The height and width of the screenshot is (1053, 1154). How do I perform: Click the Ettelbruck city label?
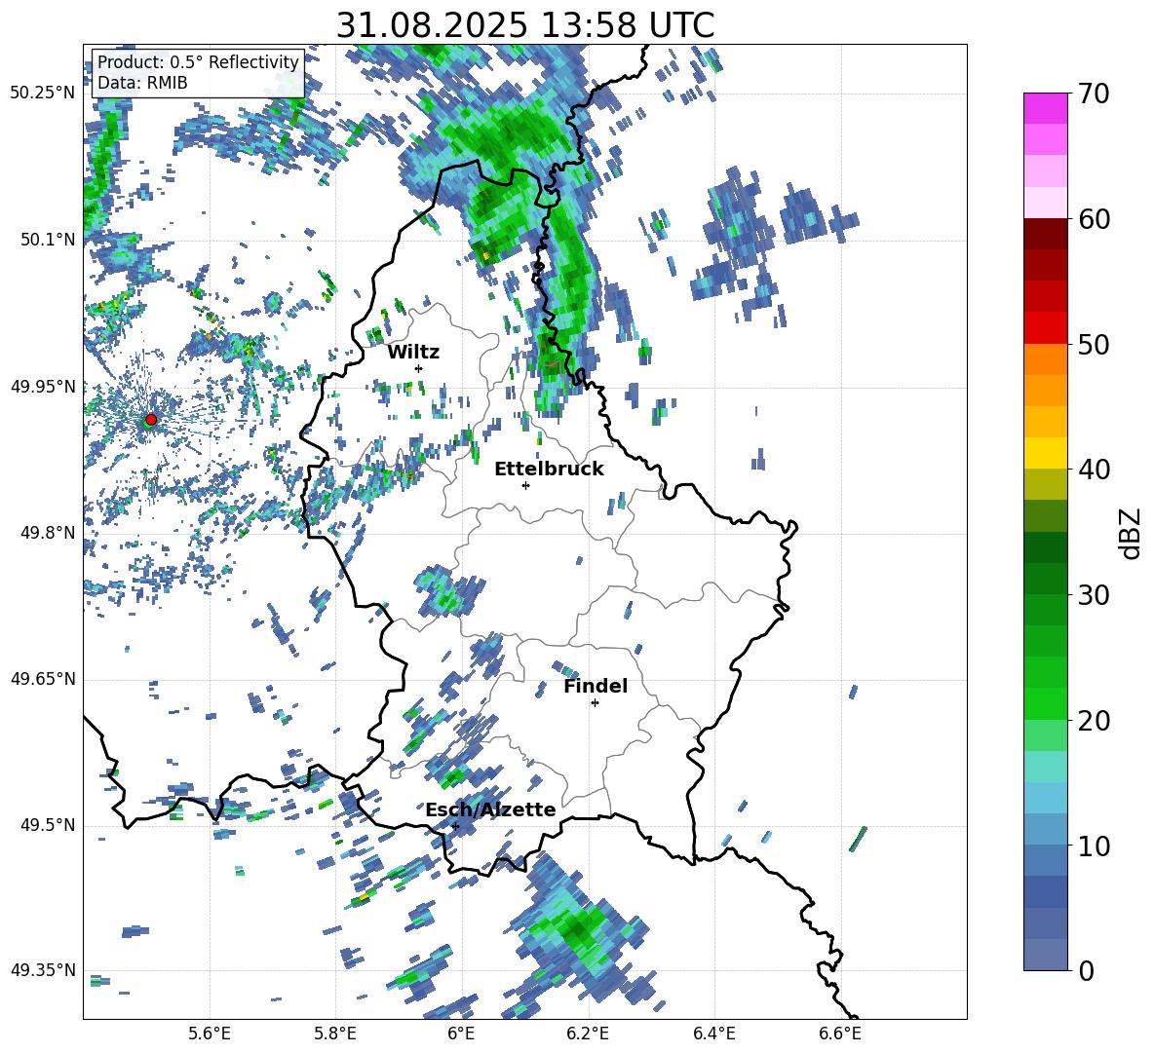point(549,470)
